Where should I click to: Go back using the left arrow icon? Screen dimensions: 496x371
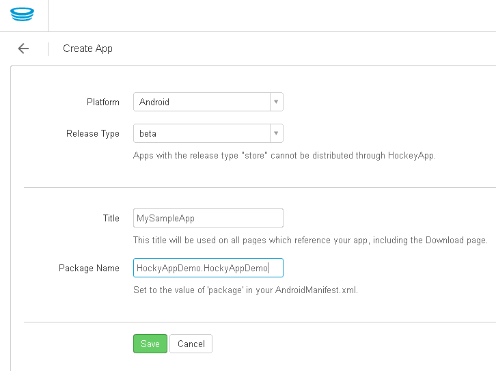[x=23, y=49]
